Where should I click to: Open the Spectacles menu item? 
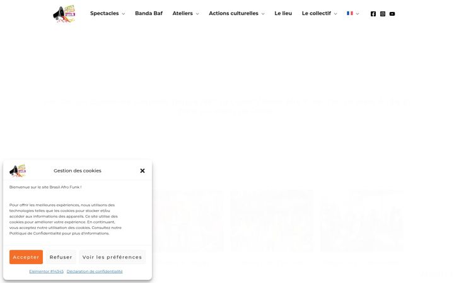pyautogui.click(x=104, y=13)
